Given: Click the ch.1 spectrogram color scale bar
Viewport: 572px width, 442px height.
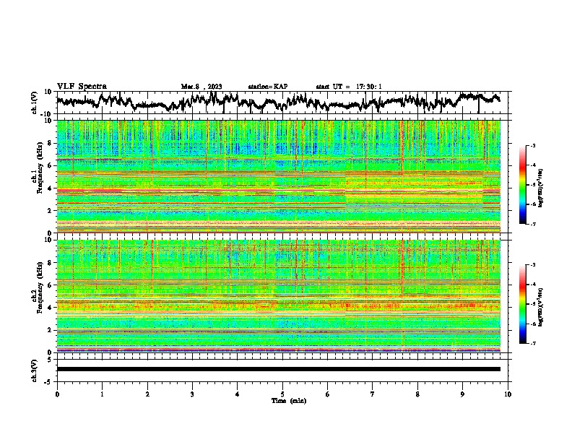Looking at the screenshot, I should pos(522,185).
